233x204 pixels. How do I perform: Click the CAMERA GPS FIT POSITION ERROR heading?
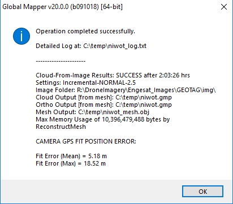click(86, 141)
